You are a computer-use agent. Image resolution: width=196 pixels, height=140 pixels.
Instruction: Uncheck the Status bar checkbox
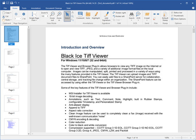[172, 13]
